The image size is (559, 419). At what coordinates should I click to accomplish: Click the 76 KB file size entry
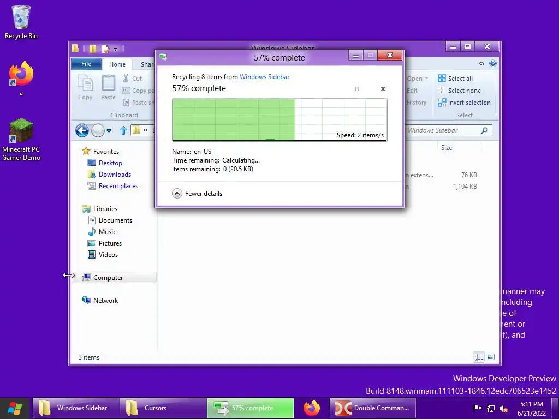pyautogui.click(x=469, y=175)
